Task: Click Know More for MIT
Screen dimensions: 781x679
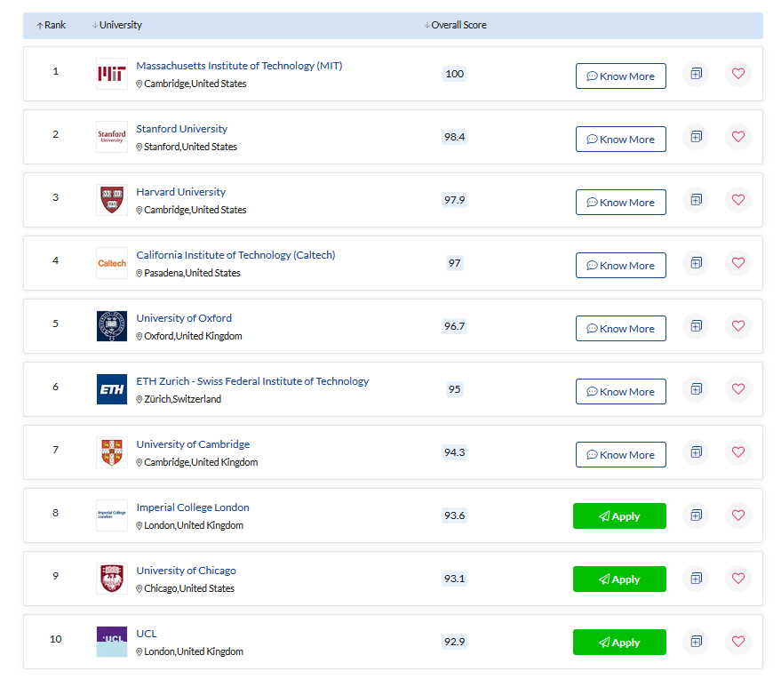Action: pyautogui.click(x=620, y=76)
